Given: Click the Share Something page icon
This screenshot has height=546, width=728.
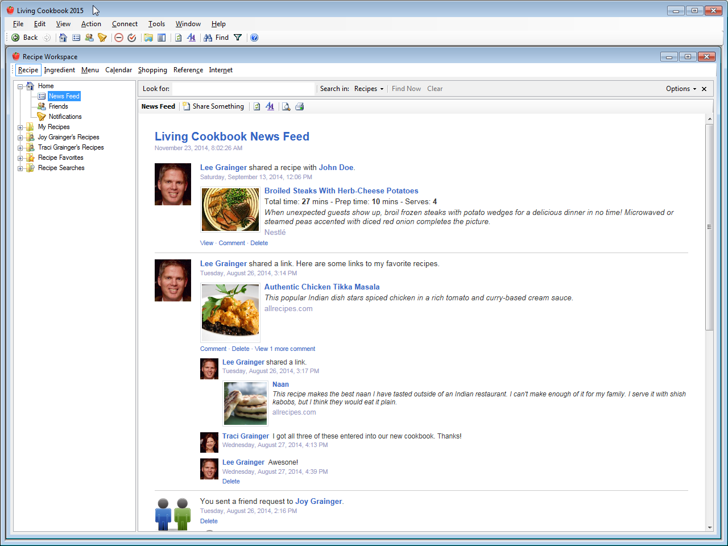Looking at the screenshot, I should click(x=187, y=106).
